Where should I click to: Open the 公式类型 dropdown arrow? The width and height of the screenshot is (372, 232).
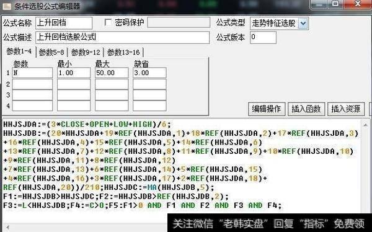pyautogui.click(x=303, y=24)
